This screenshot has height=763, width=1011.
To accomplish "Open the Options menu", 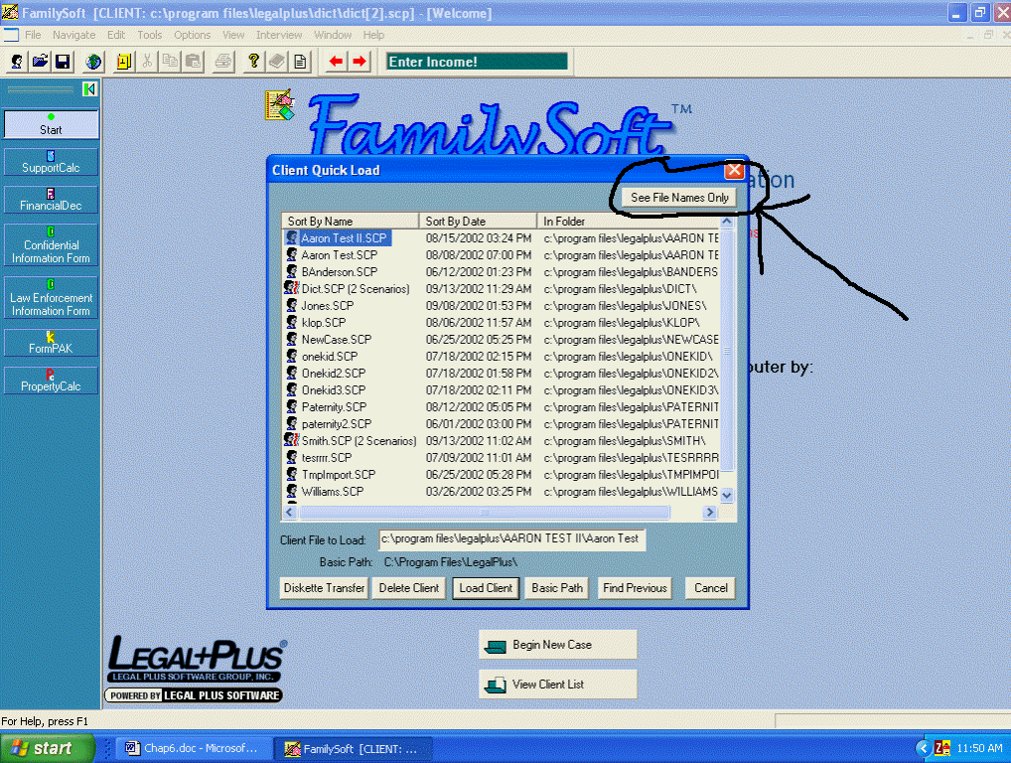I will [x=193, y=34].
